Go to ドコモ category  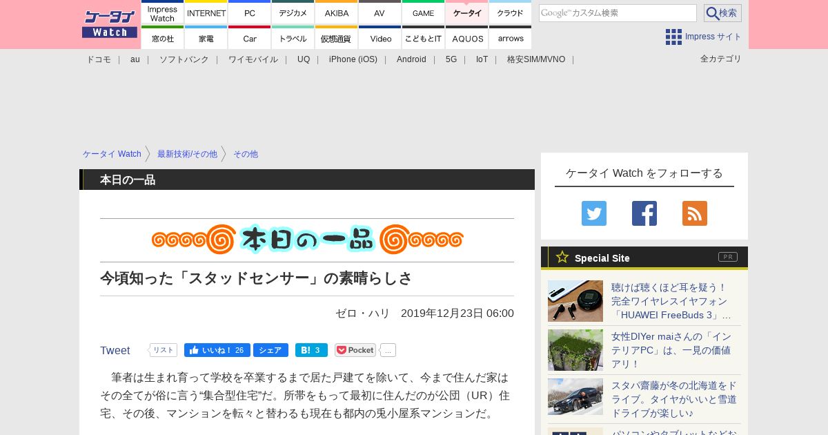pos(99,59)
